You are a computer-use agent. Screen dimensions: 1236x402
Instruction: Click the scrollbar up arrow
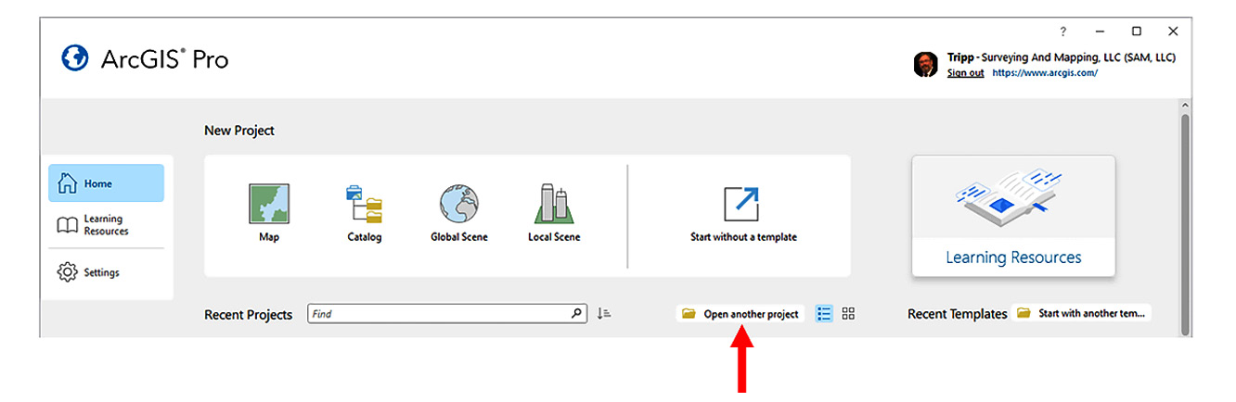pos(1185,107)
